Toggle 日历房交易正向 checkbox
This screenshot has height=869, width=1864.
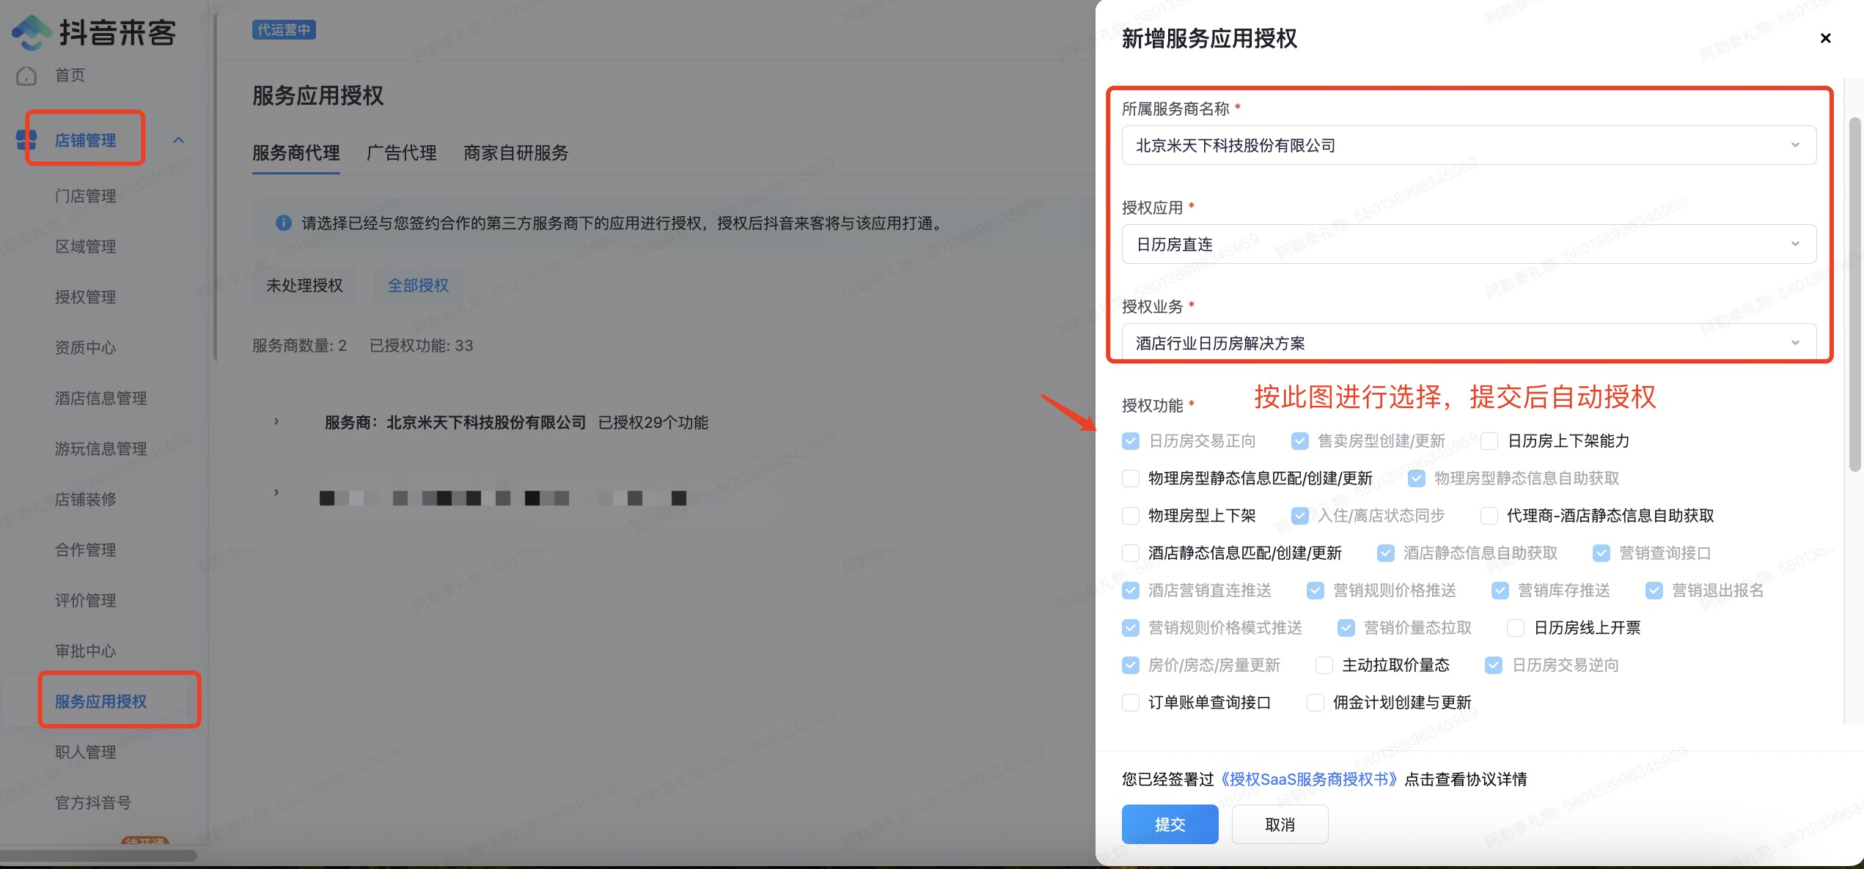(x=1131, y=441)
